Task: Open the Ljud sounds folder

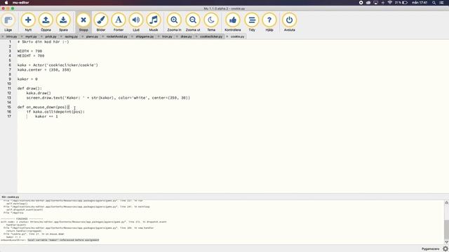Action: pos(136,22)
